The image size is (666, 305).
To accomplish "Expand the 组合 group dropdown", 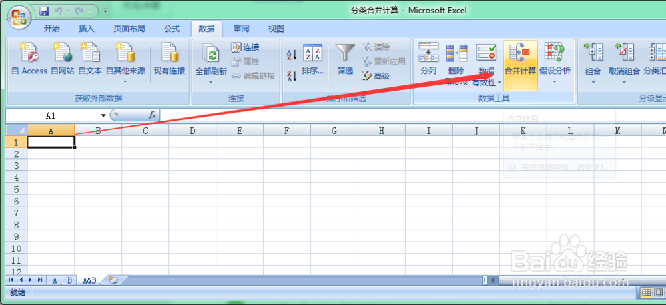I will coord(593,82).
